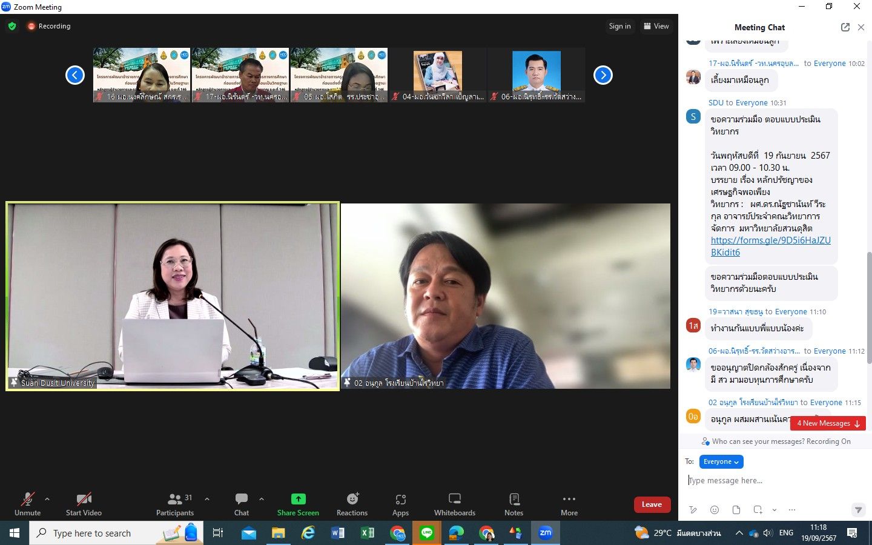Click SDU sender name in chat

[716, 103]
